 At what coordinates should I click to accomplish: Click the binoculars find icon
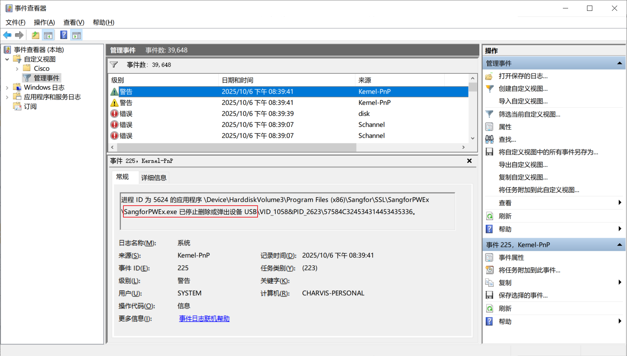[489, 139]
